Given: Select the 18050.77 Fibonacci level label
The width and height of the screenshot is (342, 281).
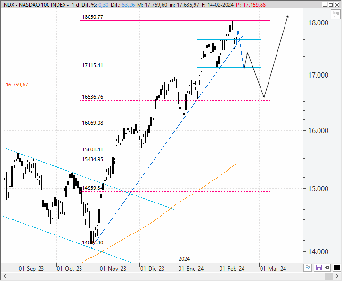Looking at the screenshot, I should (92, 17).
